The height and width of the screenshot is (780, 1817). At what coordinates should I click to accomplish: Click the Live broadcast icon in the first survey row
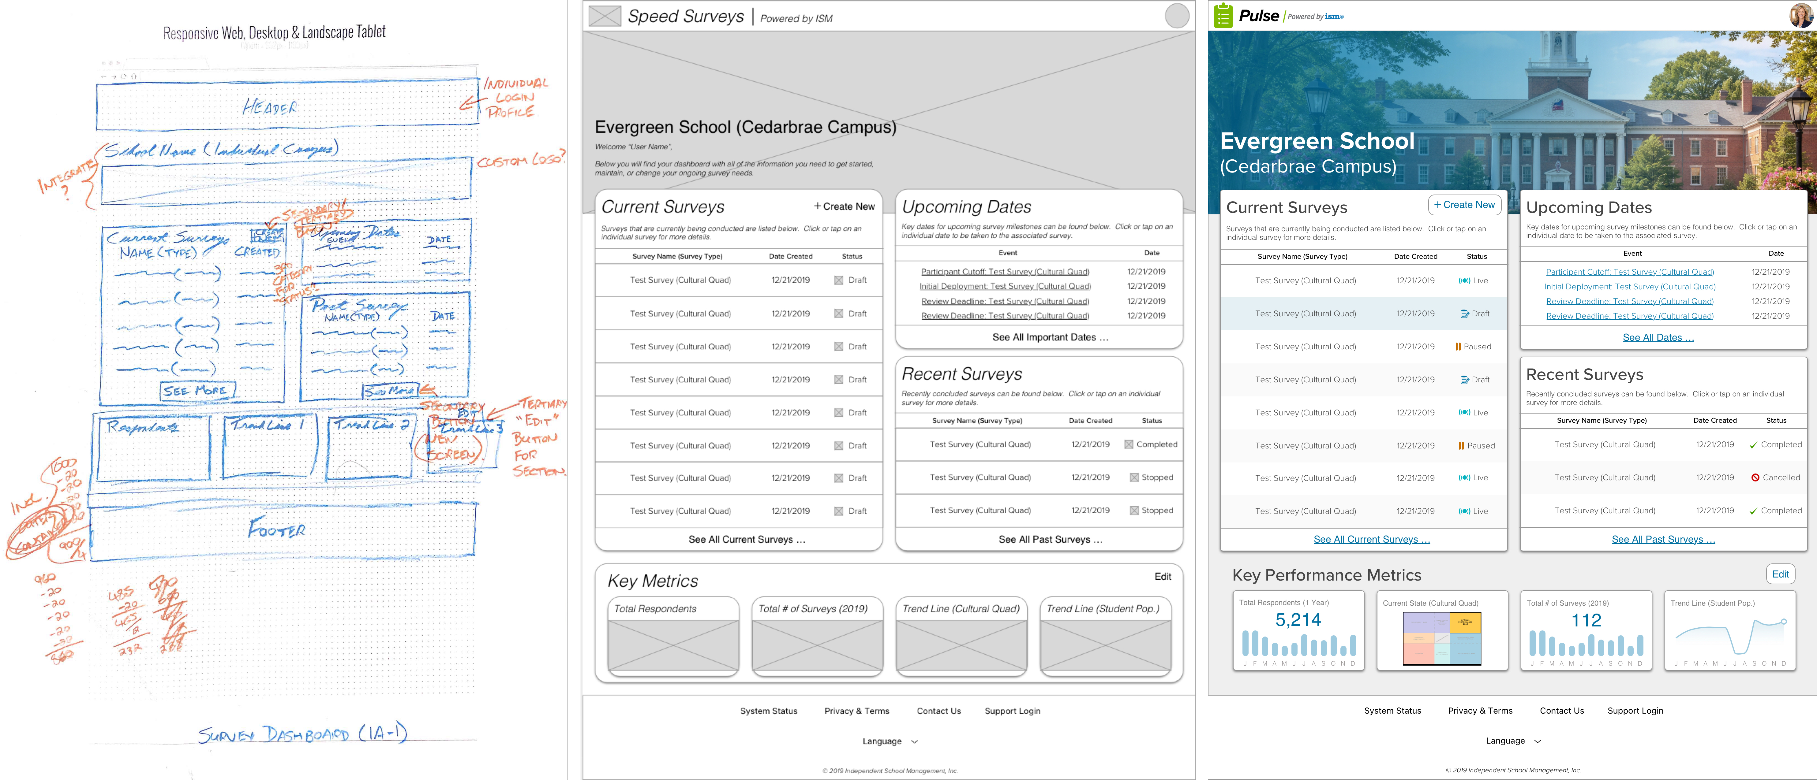1464,280
